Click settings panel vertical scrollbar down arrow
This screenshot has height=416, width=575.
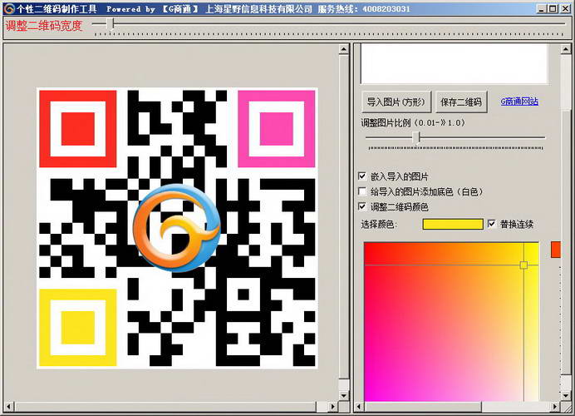[x=566, y=396]
